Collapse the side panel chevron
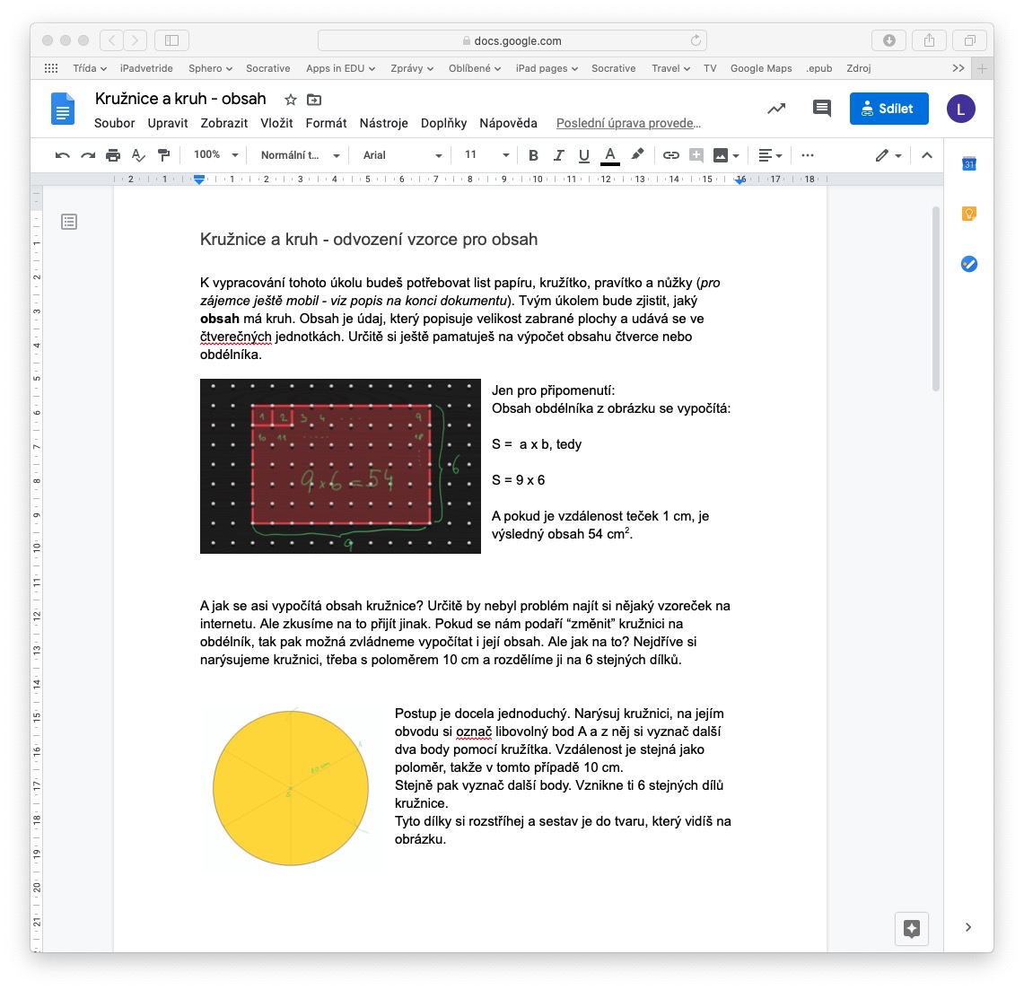The image size is (1024, 990). [967, 927]
